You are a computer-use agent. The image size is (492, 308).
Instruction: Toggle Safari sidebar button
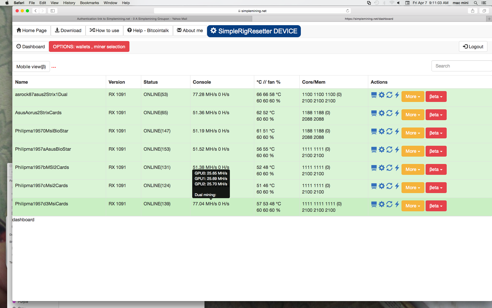(53, 11)
